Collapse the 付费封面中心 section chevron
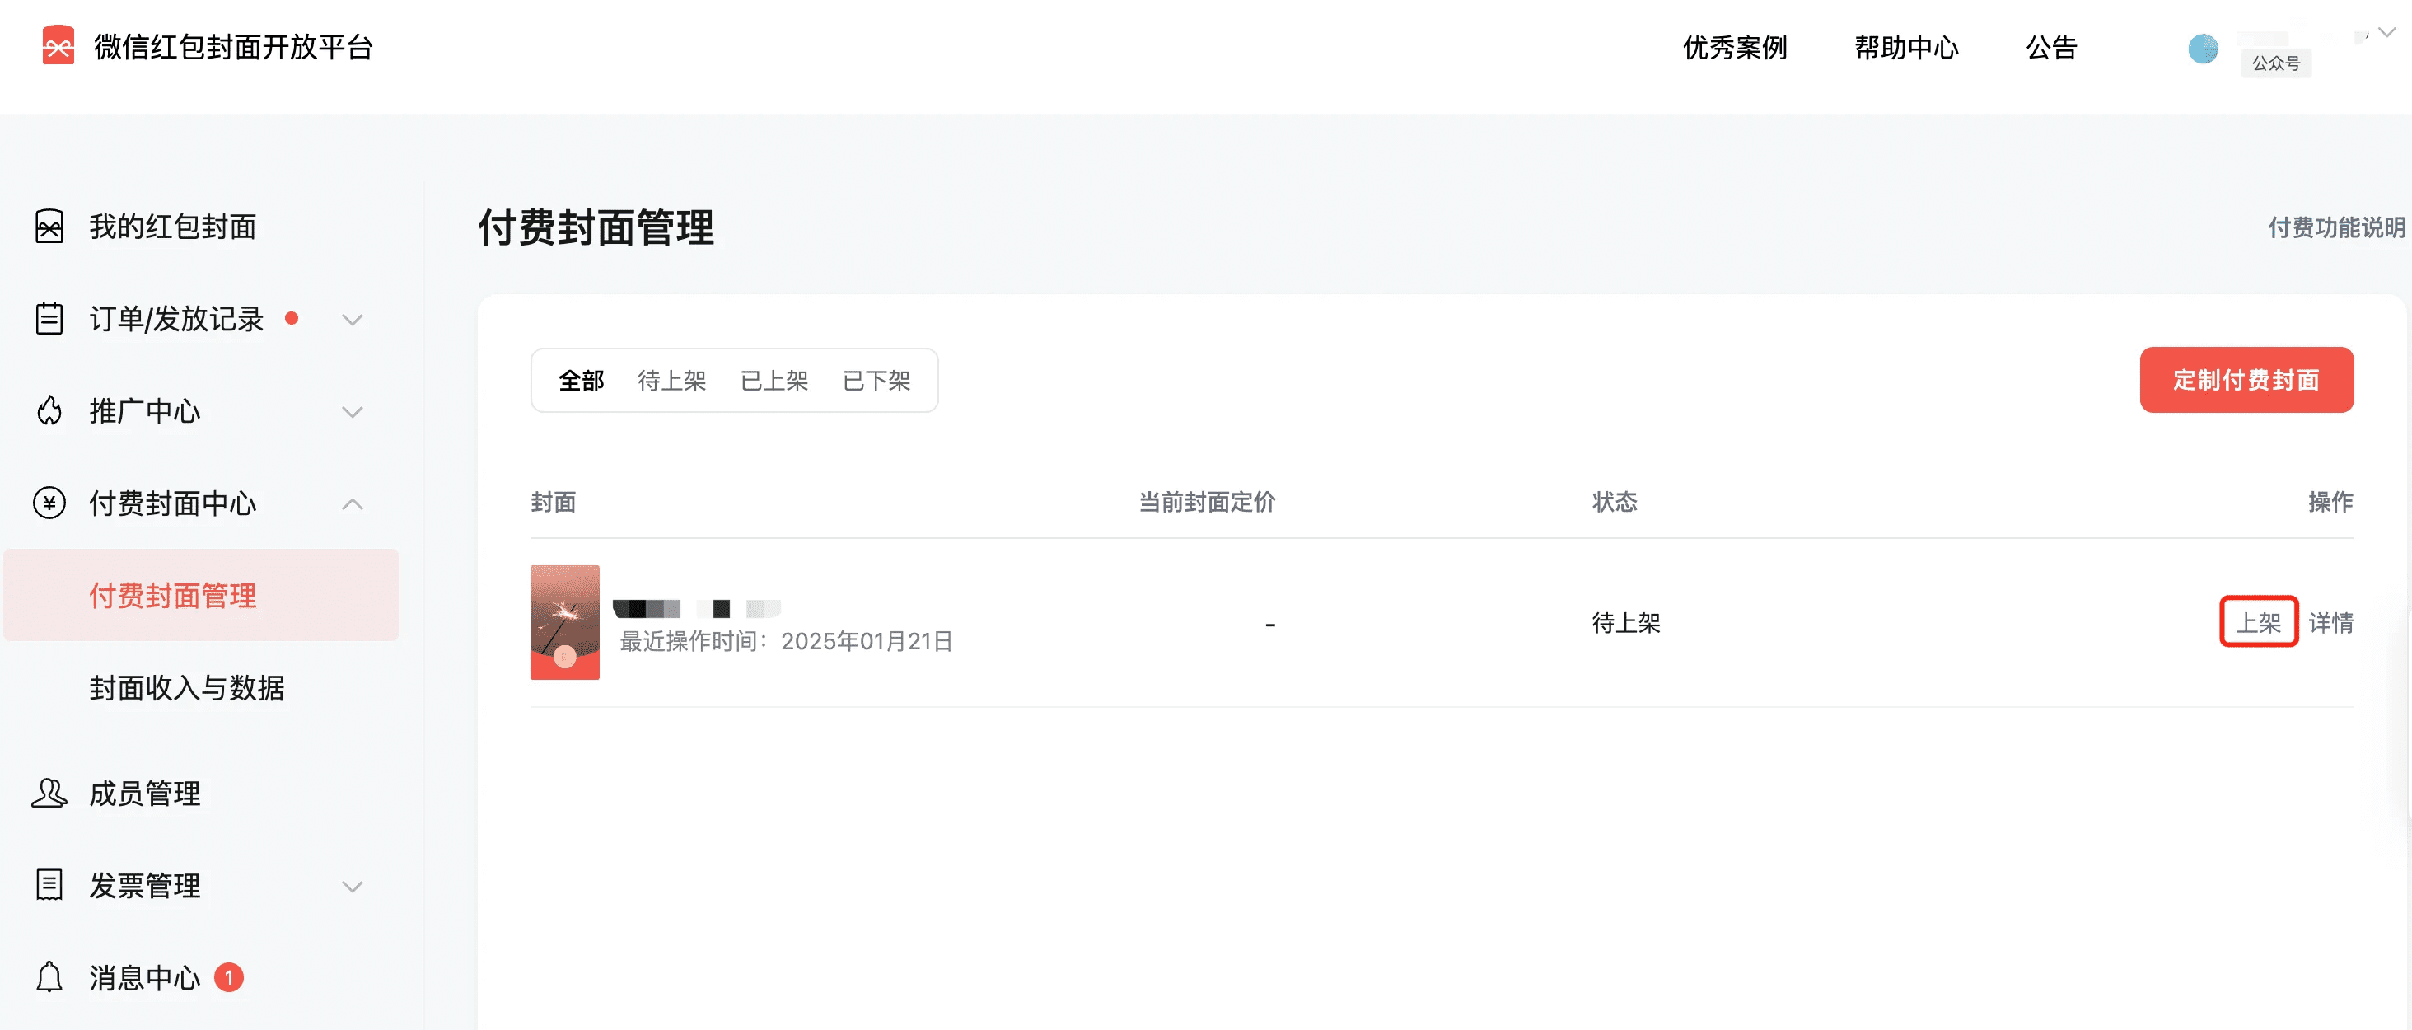Viewport: 2412px width, 1030px height. tap(352, 503)
